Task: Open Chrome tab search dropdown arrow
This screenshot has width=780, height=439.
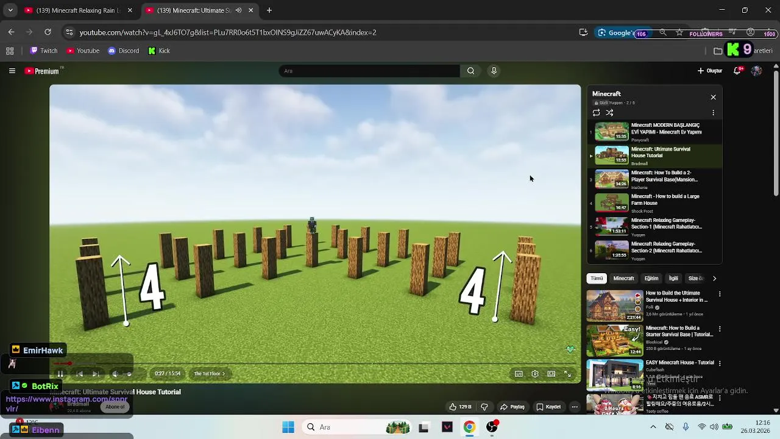Action: (x=10, y=10)
